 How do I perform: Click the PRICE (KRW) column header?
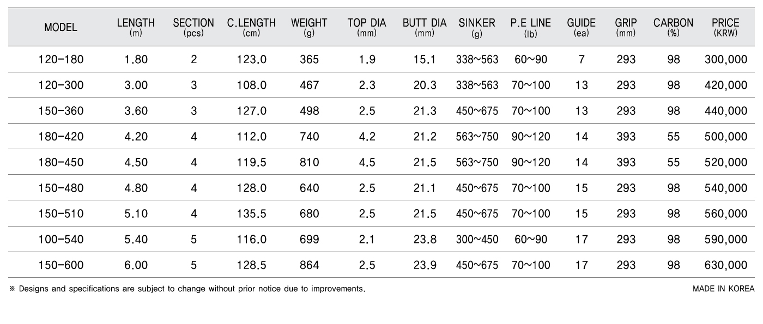[725, 27]
